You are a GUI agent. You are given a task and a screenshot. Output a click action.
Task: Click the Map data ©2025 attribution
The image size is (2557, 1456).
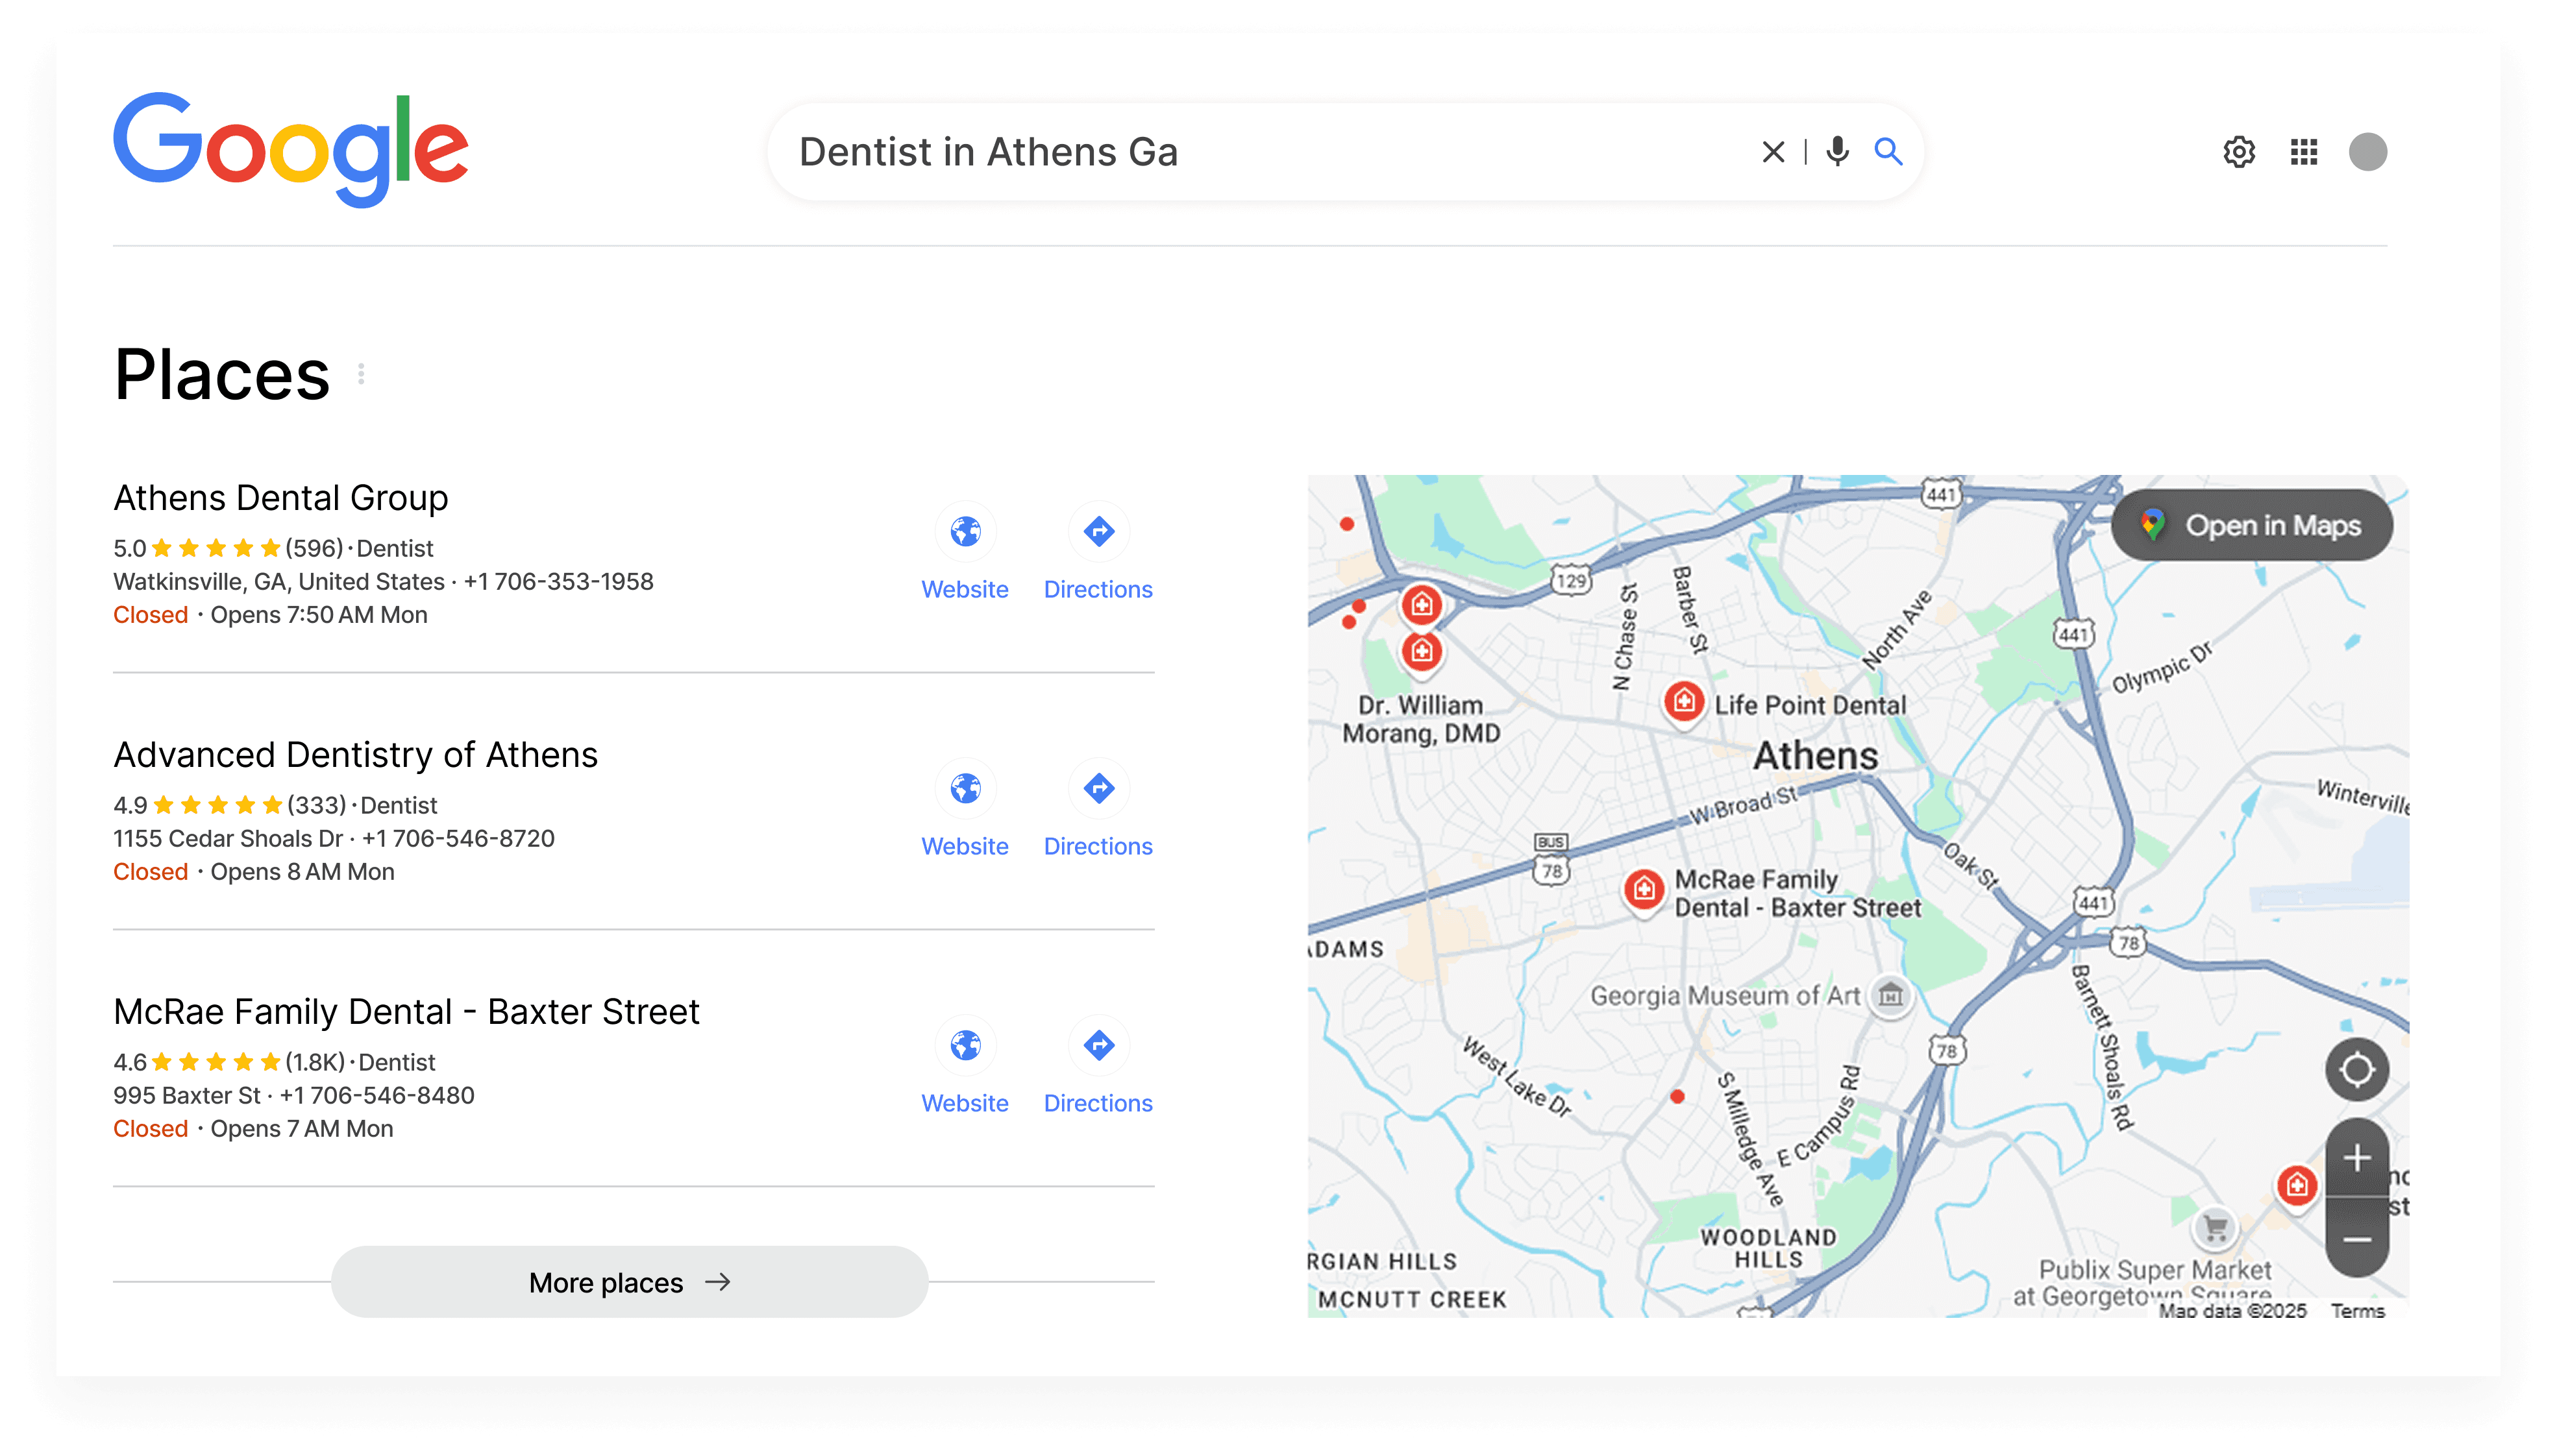point(2232,1311)
